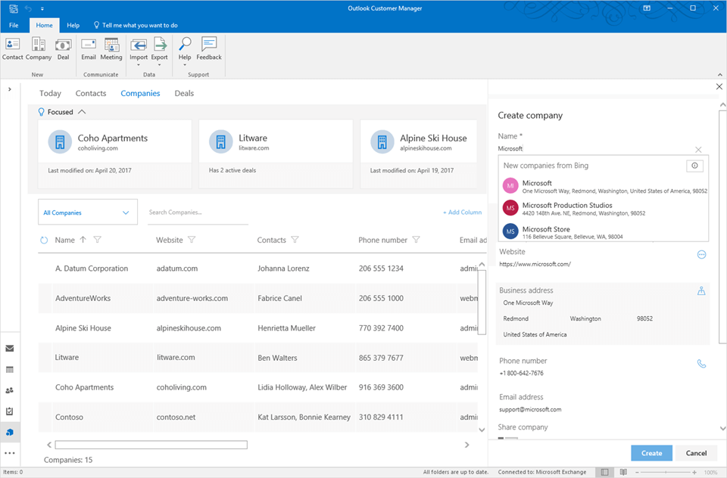Click the New Deal ribbon icon

pyautogui.click(x=63, y=49)
